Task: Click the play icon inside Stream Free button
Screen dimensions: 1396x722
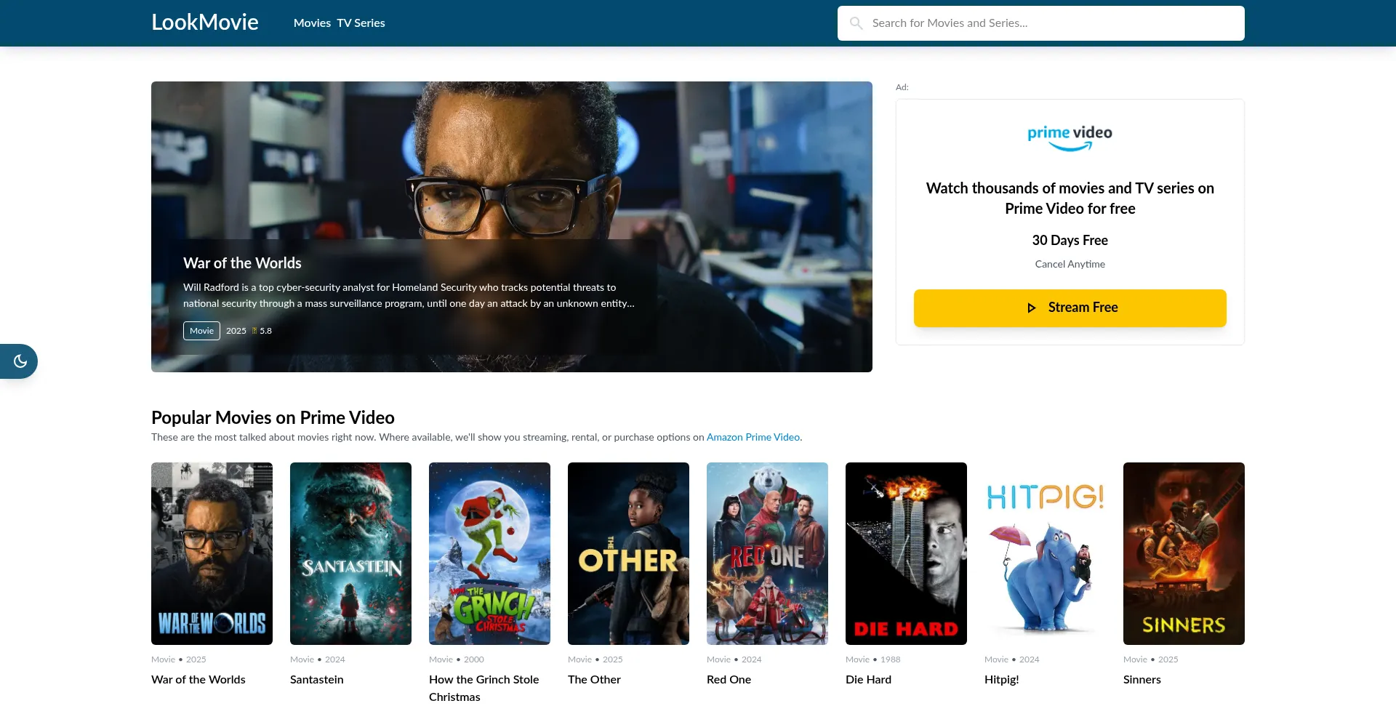Action: point(1032,308)
